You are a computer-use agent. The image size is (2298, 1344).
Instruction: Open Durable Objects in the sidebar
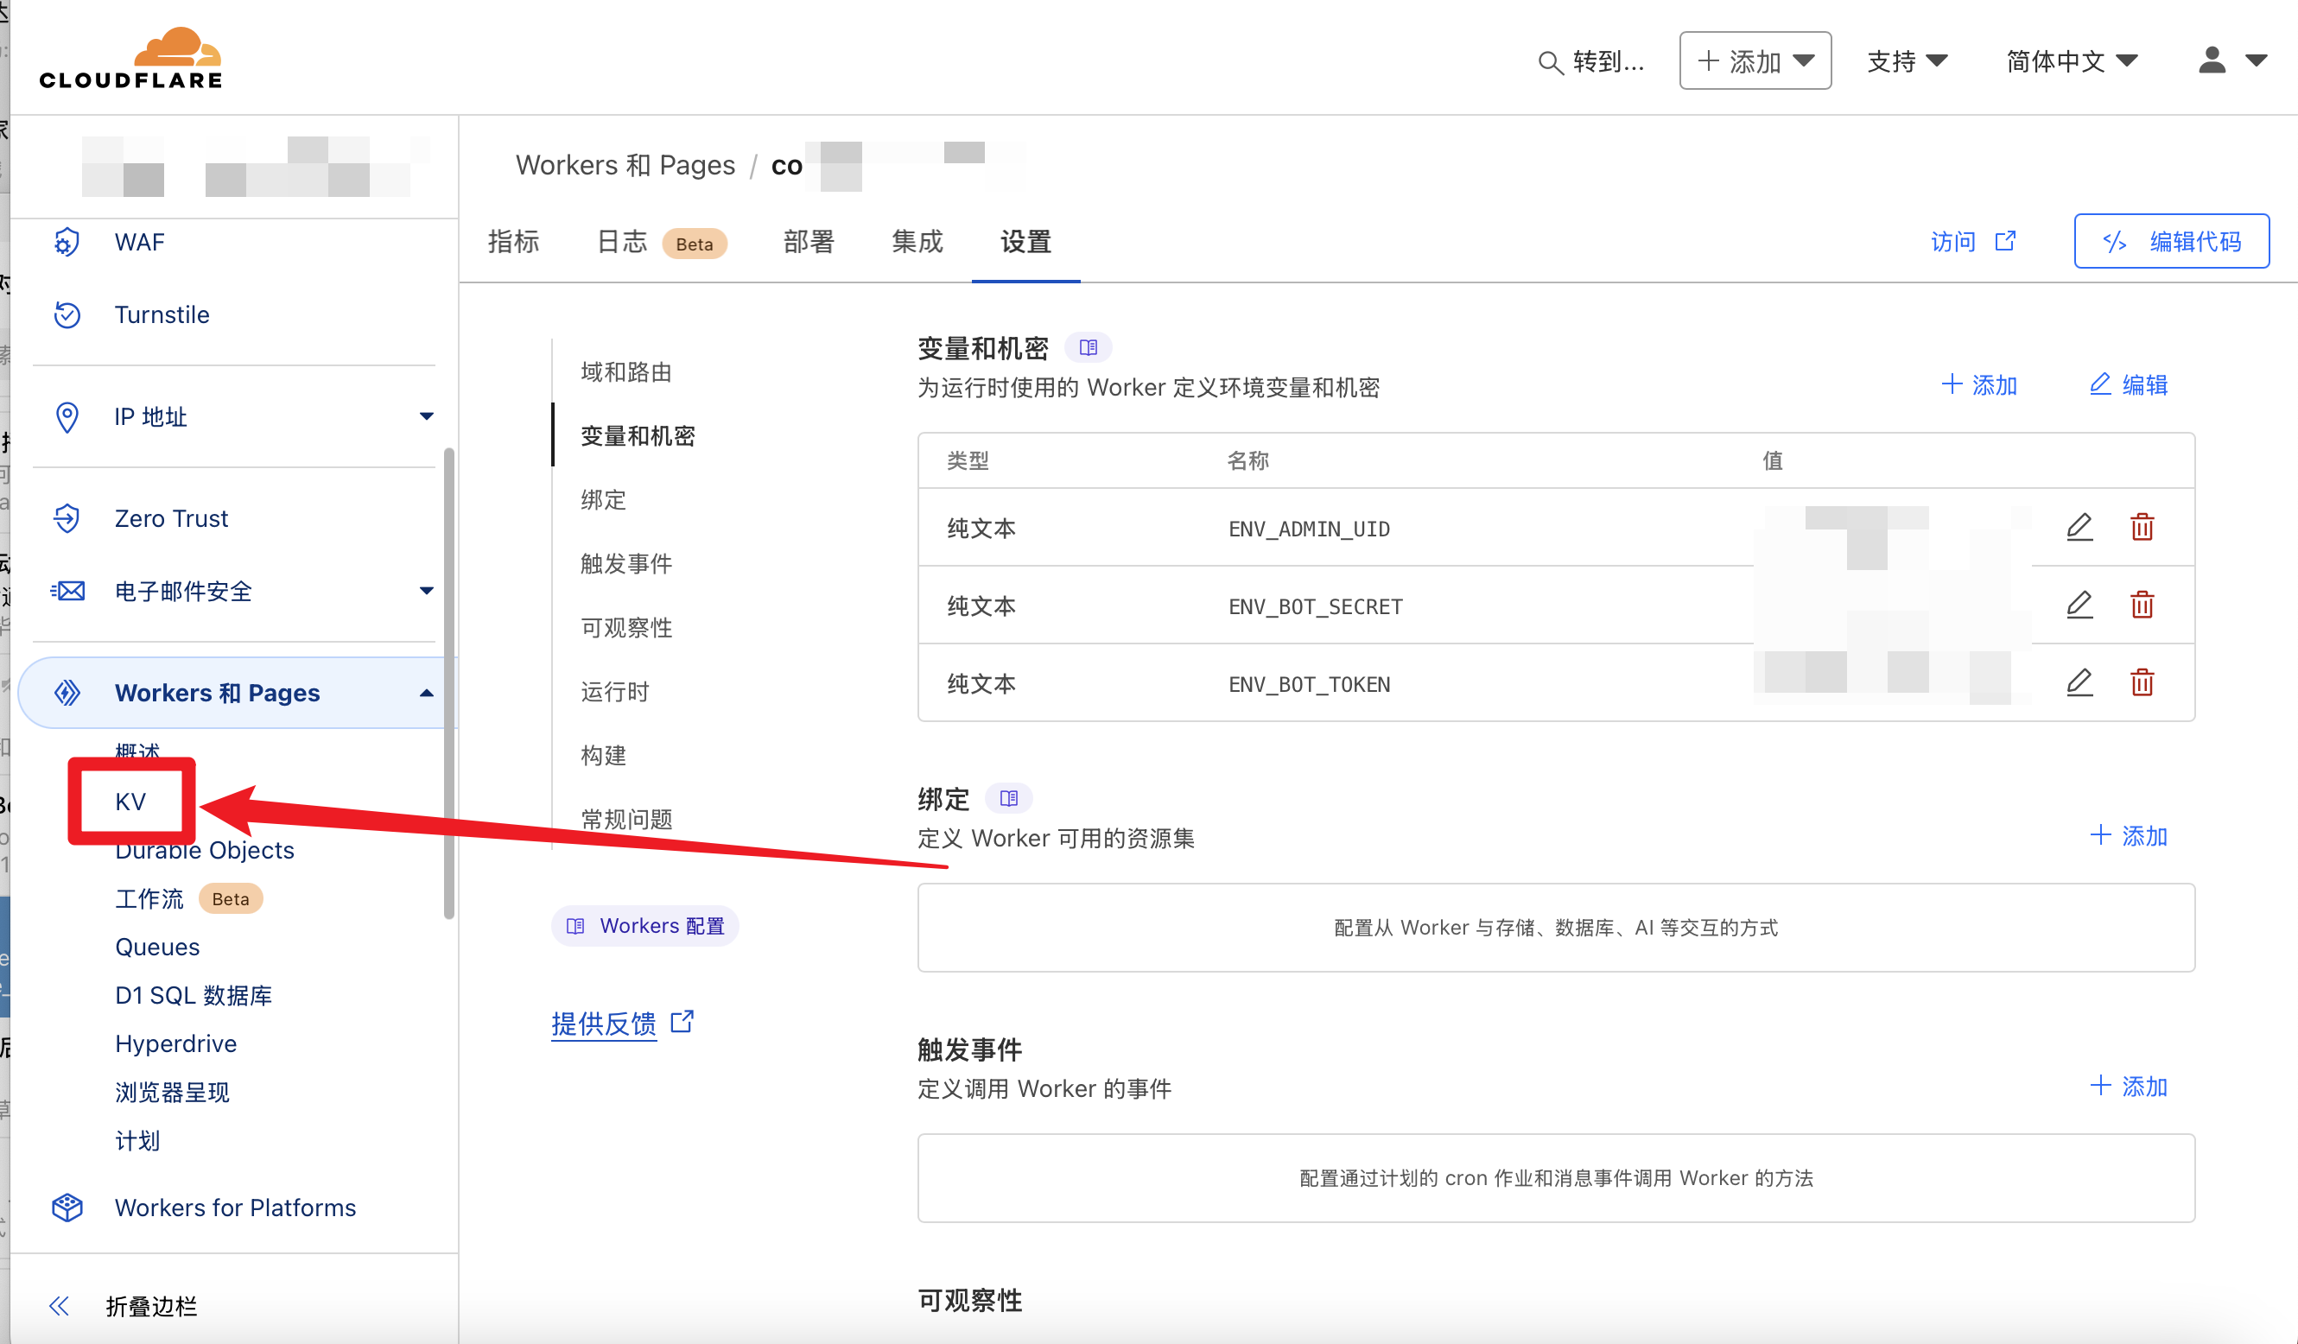(204, 850)
